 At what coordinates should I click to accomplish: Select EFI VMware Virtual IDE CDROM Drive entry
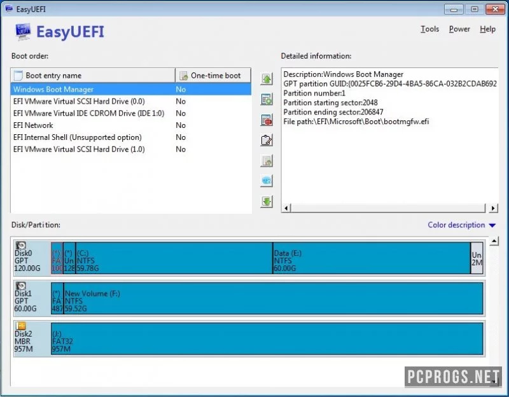pyautogui.click(x=131, y=113)
